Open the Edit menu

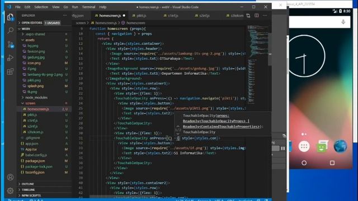click(27, 7)
